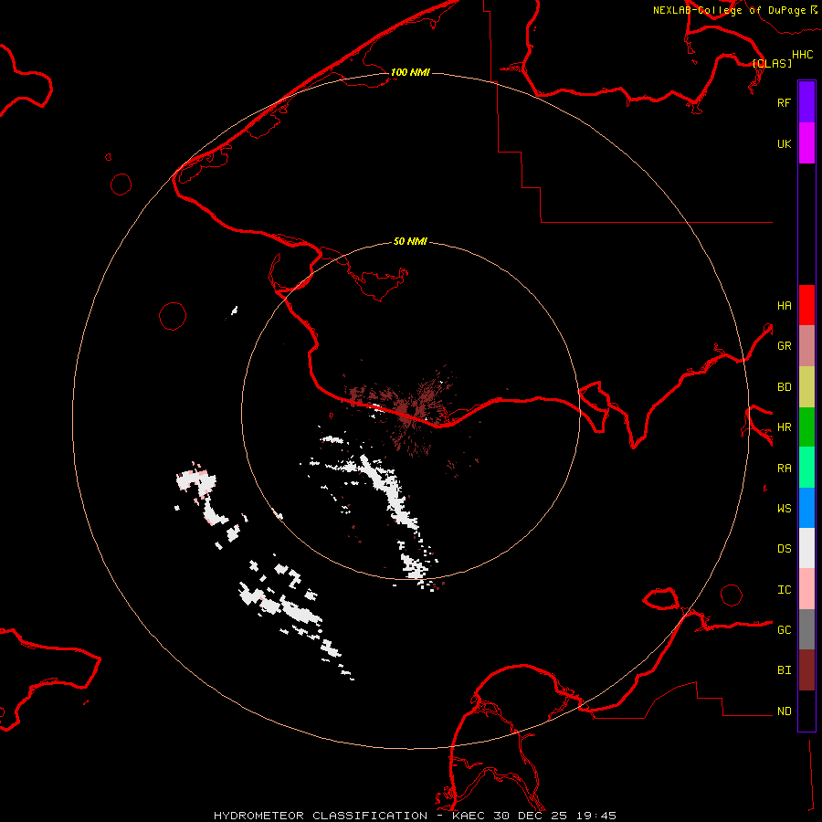Click the BI brown legend swatch

coord(806,670)
